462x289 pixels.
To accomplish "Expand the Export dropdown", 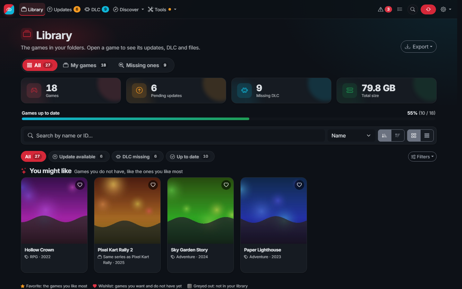I will click(419, 47).
